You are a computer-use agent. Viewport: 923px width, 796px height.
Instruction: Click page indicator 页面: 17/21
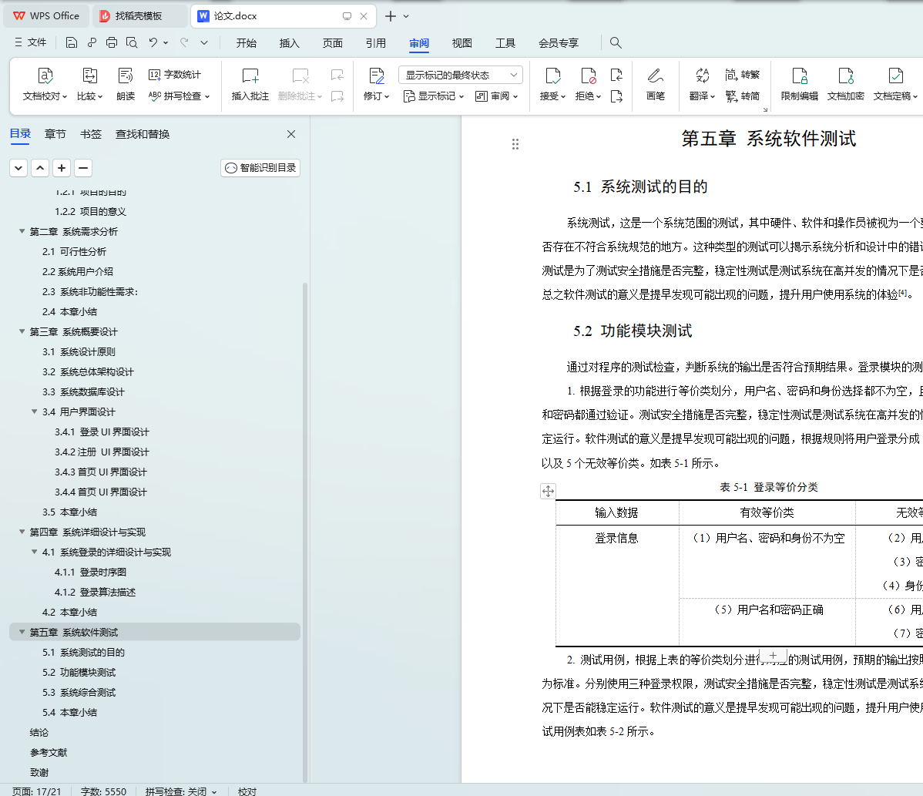click(x=36, y=791)
